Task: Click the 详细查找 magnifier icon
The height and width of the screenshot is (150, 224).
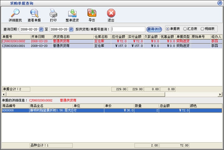Action: (15, 13)
